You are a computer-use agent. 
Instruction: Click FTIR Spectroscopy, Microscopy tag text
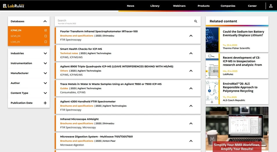point(78,127)
